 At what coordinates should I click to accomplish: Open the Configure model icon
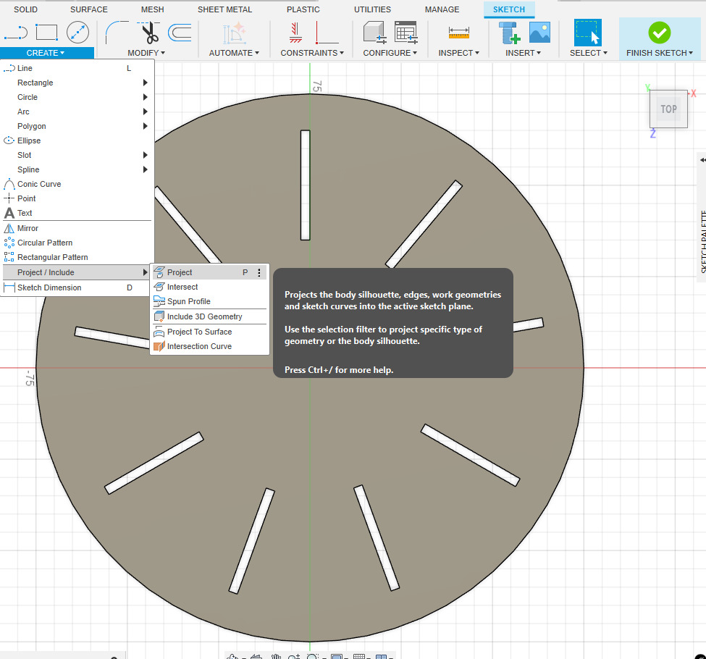click(374, 33)
